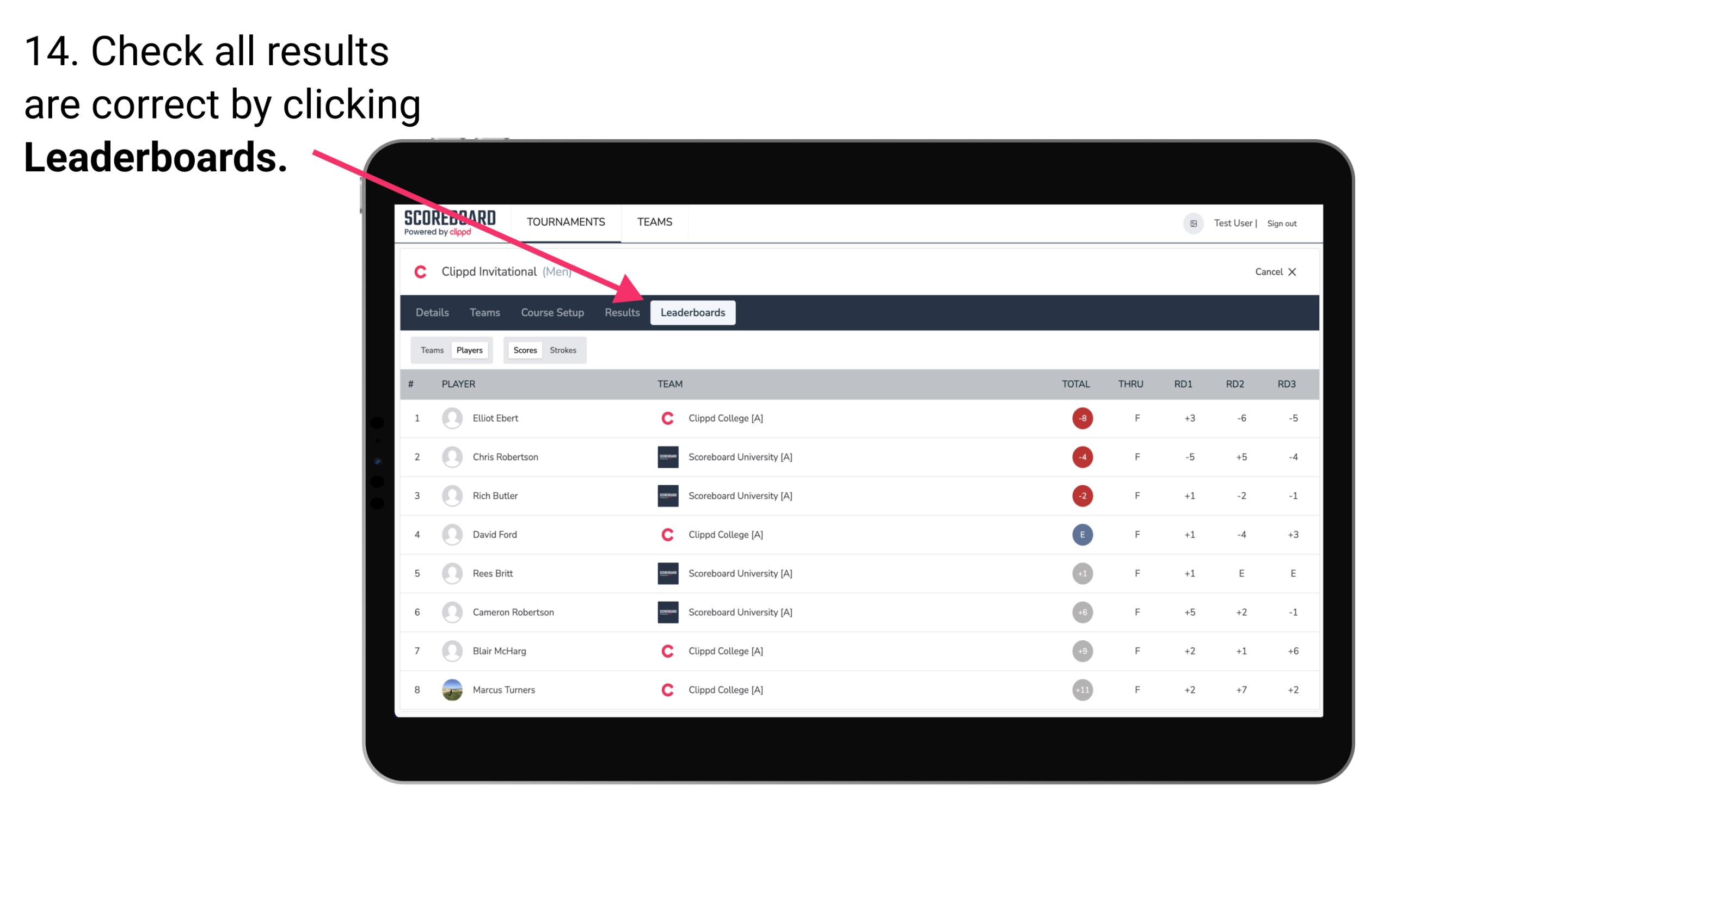Toggle the Strokes filter button
This screenshot has height=922, width=1715.
tap(564, 350)
